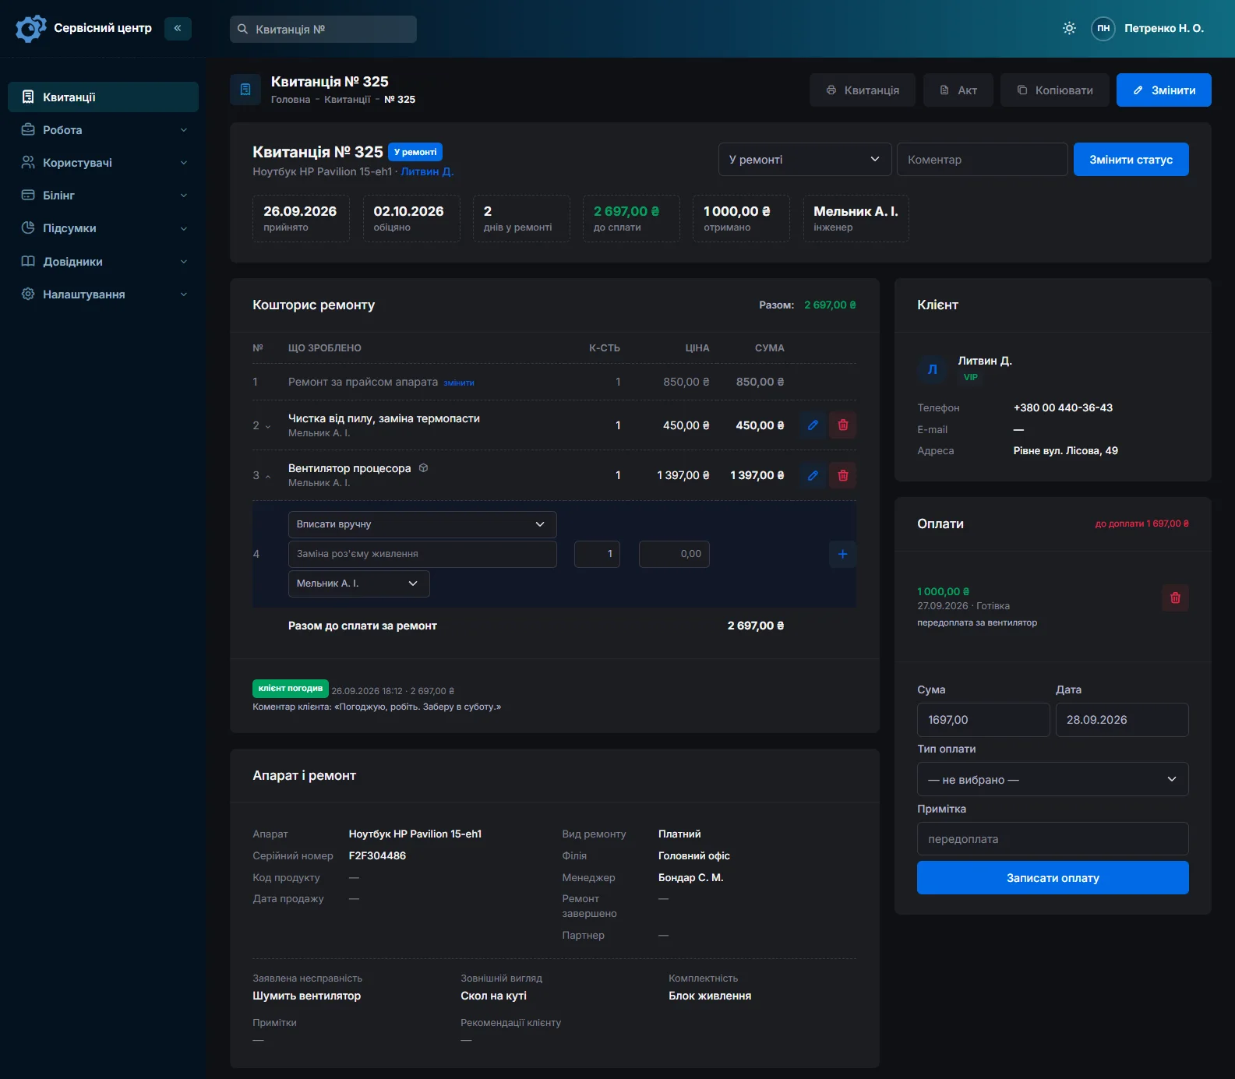
Task: Click Змінити статус button
Action: click(1131, 160)
